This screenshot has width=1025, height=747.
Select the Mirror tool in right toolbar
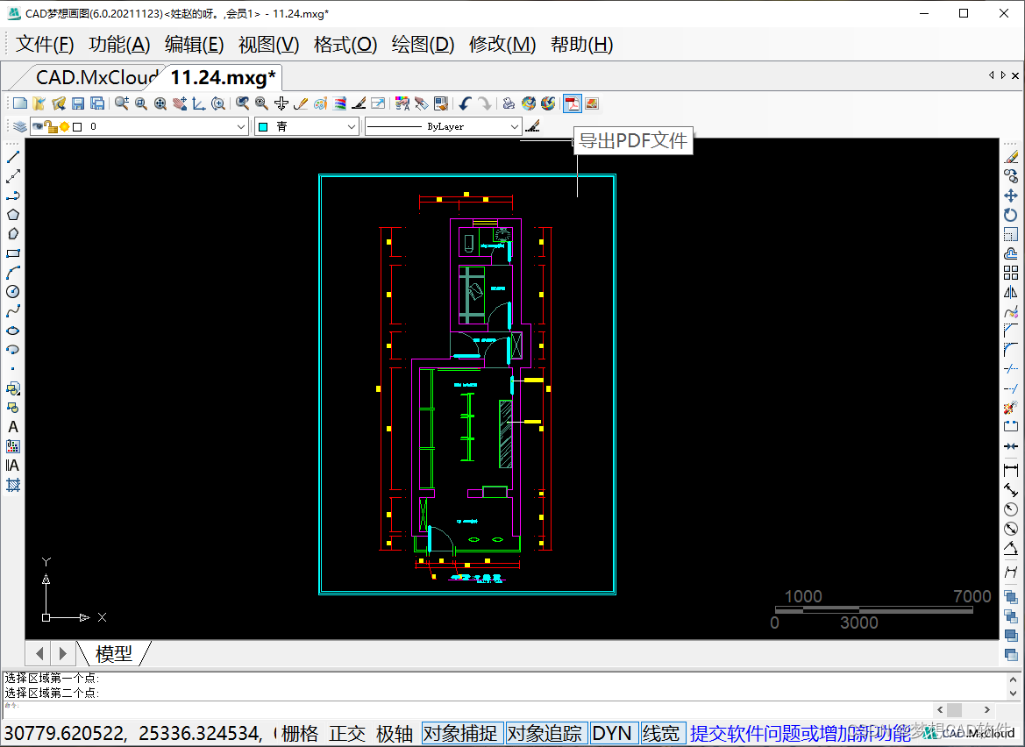pos(1011,292)
